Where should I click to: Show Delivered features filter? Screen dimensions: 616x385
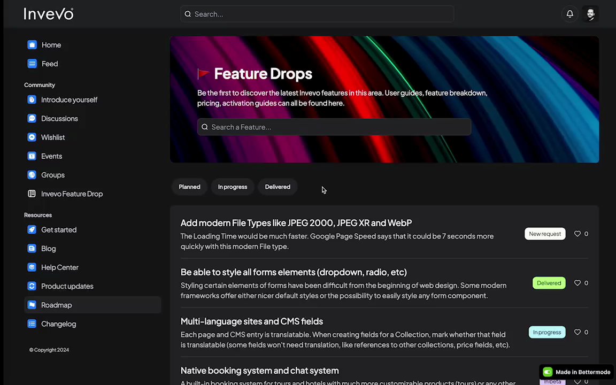(278, 187)
